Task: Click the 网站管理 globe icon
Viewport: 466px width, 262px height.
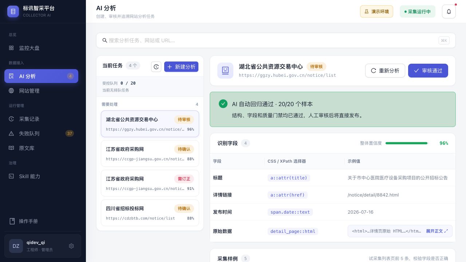Action: click(11, 91)
